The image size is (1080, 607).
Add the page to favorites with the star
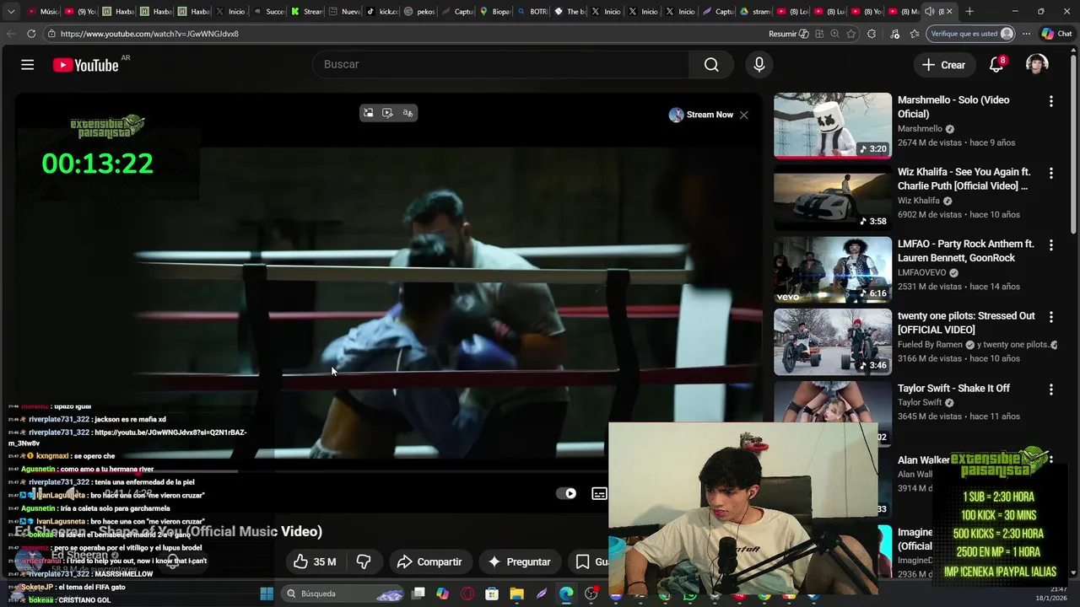click(850, 34)
